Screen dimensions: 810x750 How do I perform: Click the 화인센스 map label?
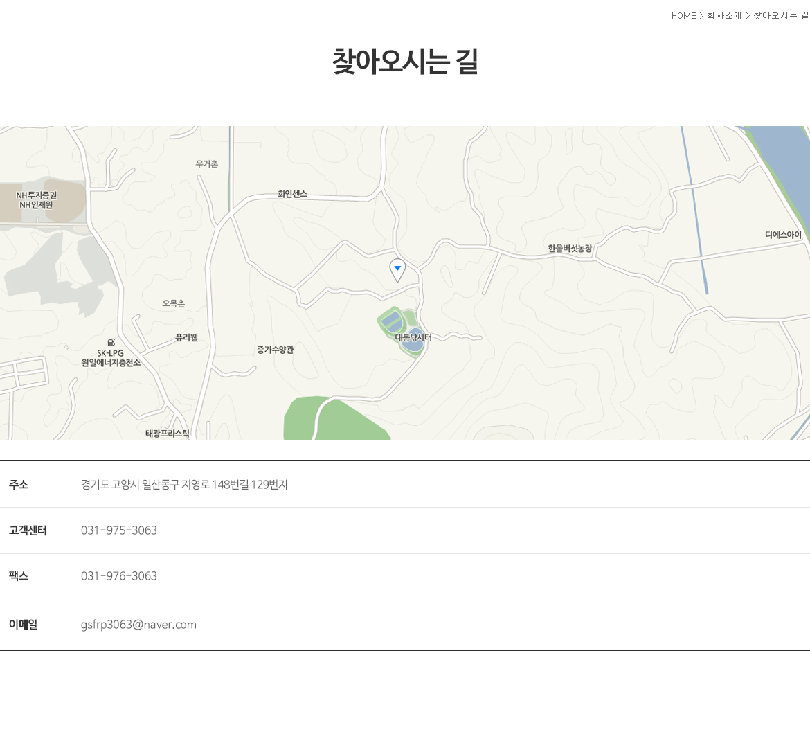[292, 195]
